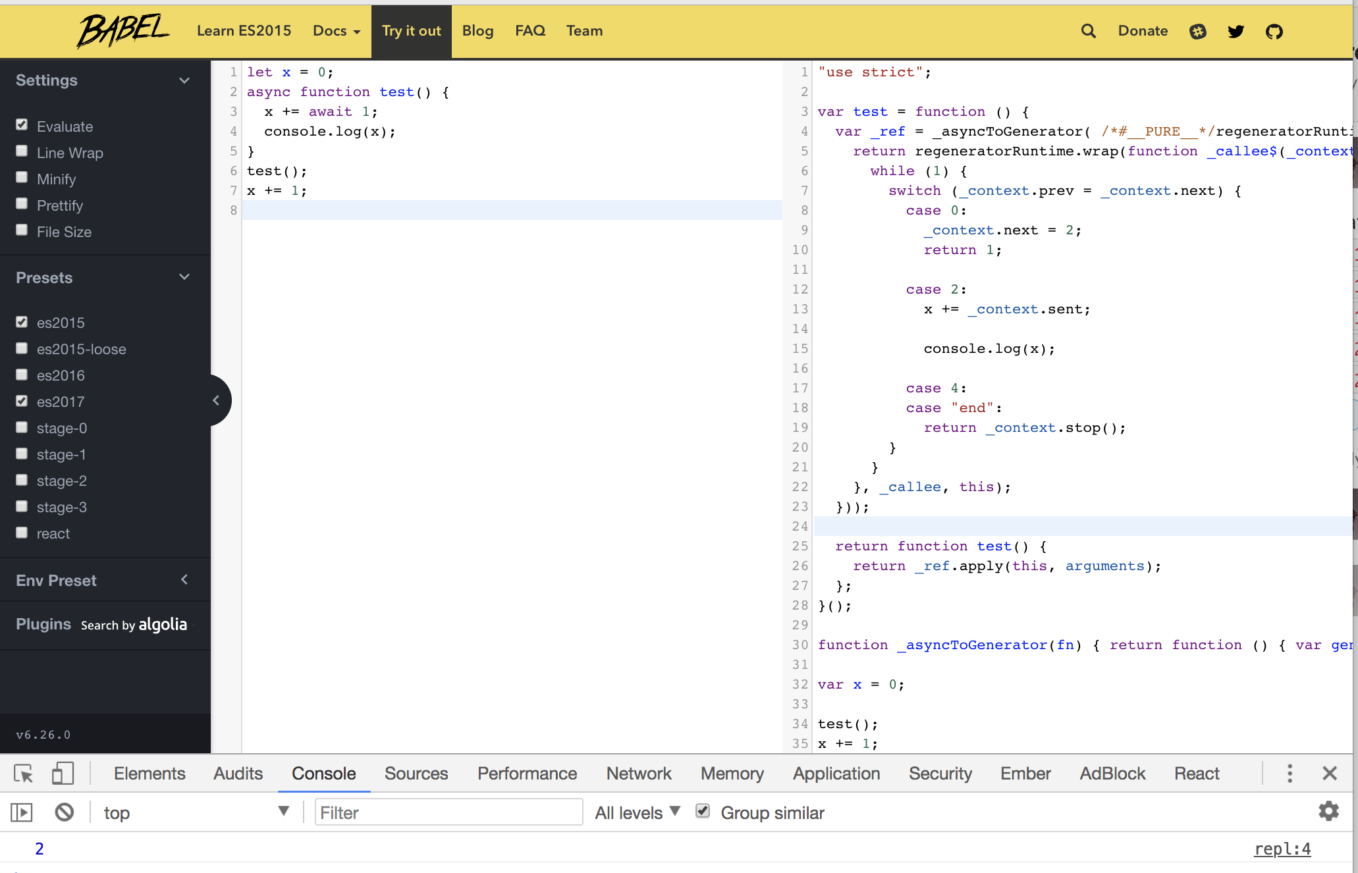Open the DevTools console settings gear
This screenshot has width=1358, height=873.
coord(1328,812)
